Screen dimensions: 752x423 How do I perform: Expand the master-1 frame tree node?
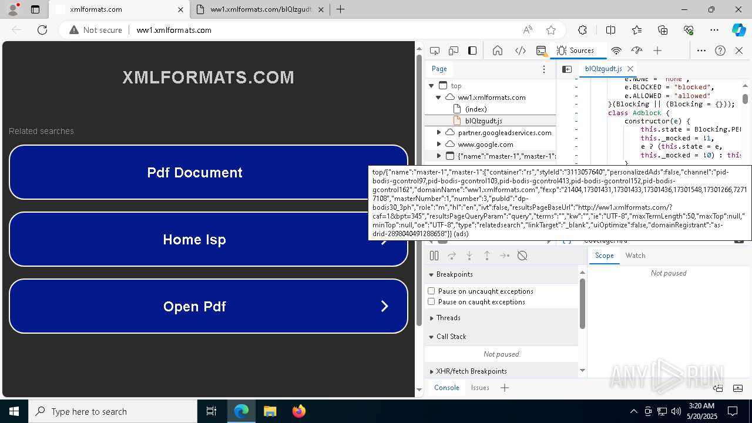438,156
